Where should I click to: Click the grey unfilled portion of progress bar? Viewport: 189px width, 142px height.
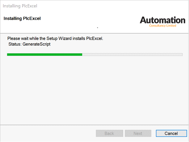pyautogui.click(x=132, y=55)
